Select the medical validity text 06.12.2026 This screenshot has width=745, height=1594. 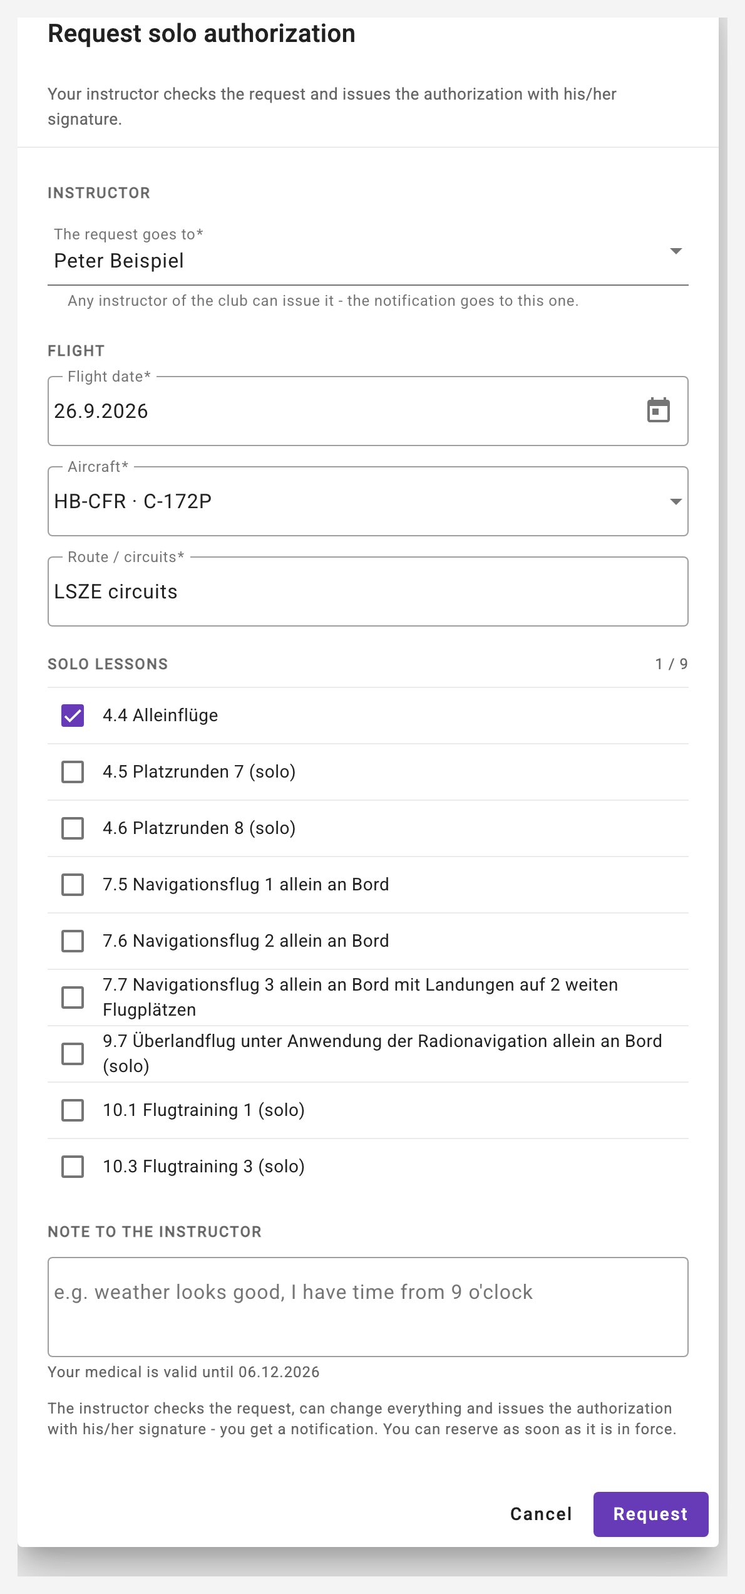pyautogui.click(x=183, y=1372)
